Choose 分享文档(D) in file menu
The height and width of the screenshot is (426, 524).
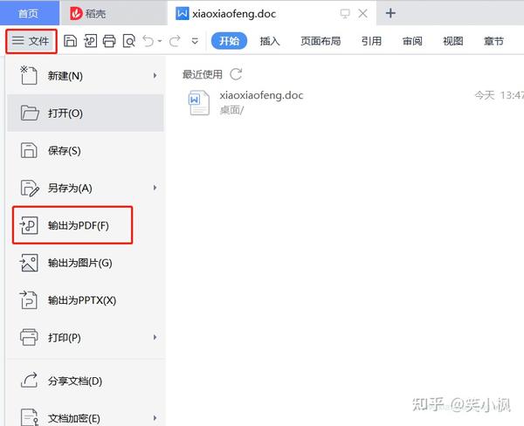tap(86, 381)
